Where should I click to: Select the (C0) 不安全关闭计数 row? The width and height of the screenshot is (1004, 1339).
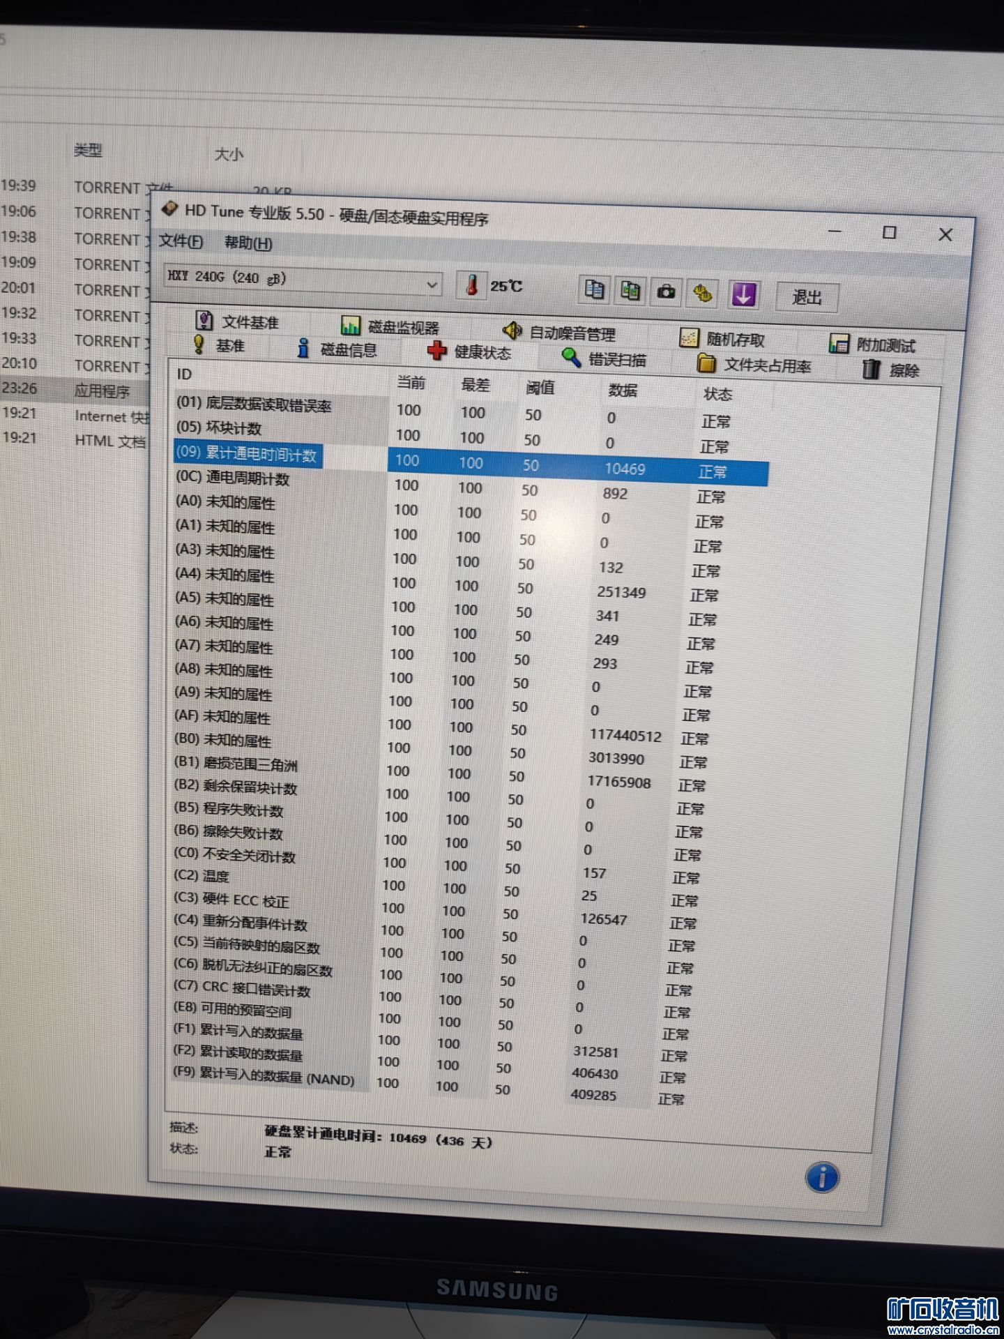437,864
